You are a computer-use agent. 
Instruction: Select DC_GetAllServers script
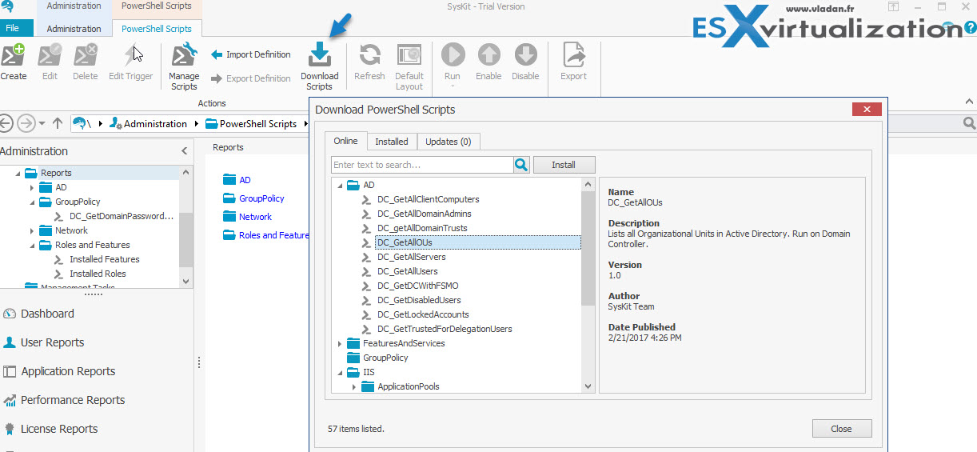point(411,257)
